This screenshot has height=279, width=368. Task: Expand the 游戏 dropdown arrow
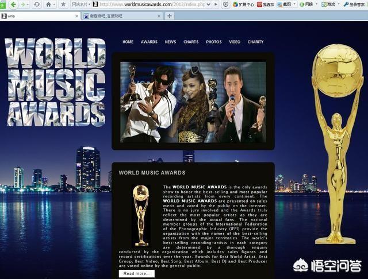(x=339, y=4)
